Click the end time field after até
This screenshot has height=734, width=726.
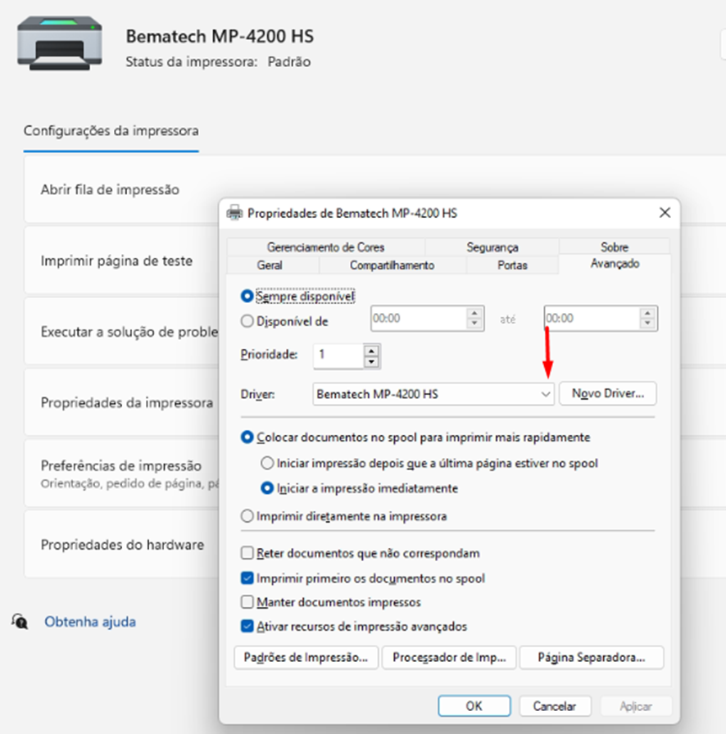click(592, 319)
